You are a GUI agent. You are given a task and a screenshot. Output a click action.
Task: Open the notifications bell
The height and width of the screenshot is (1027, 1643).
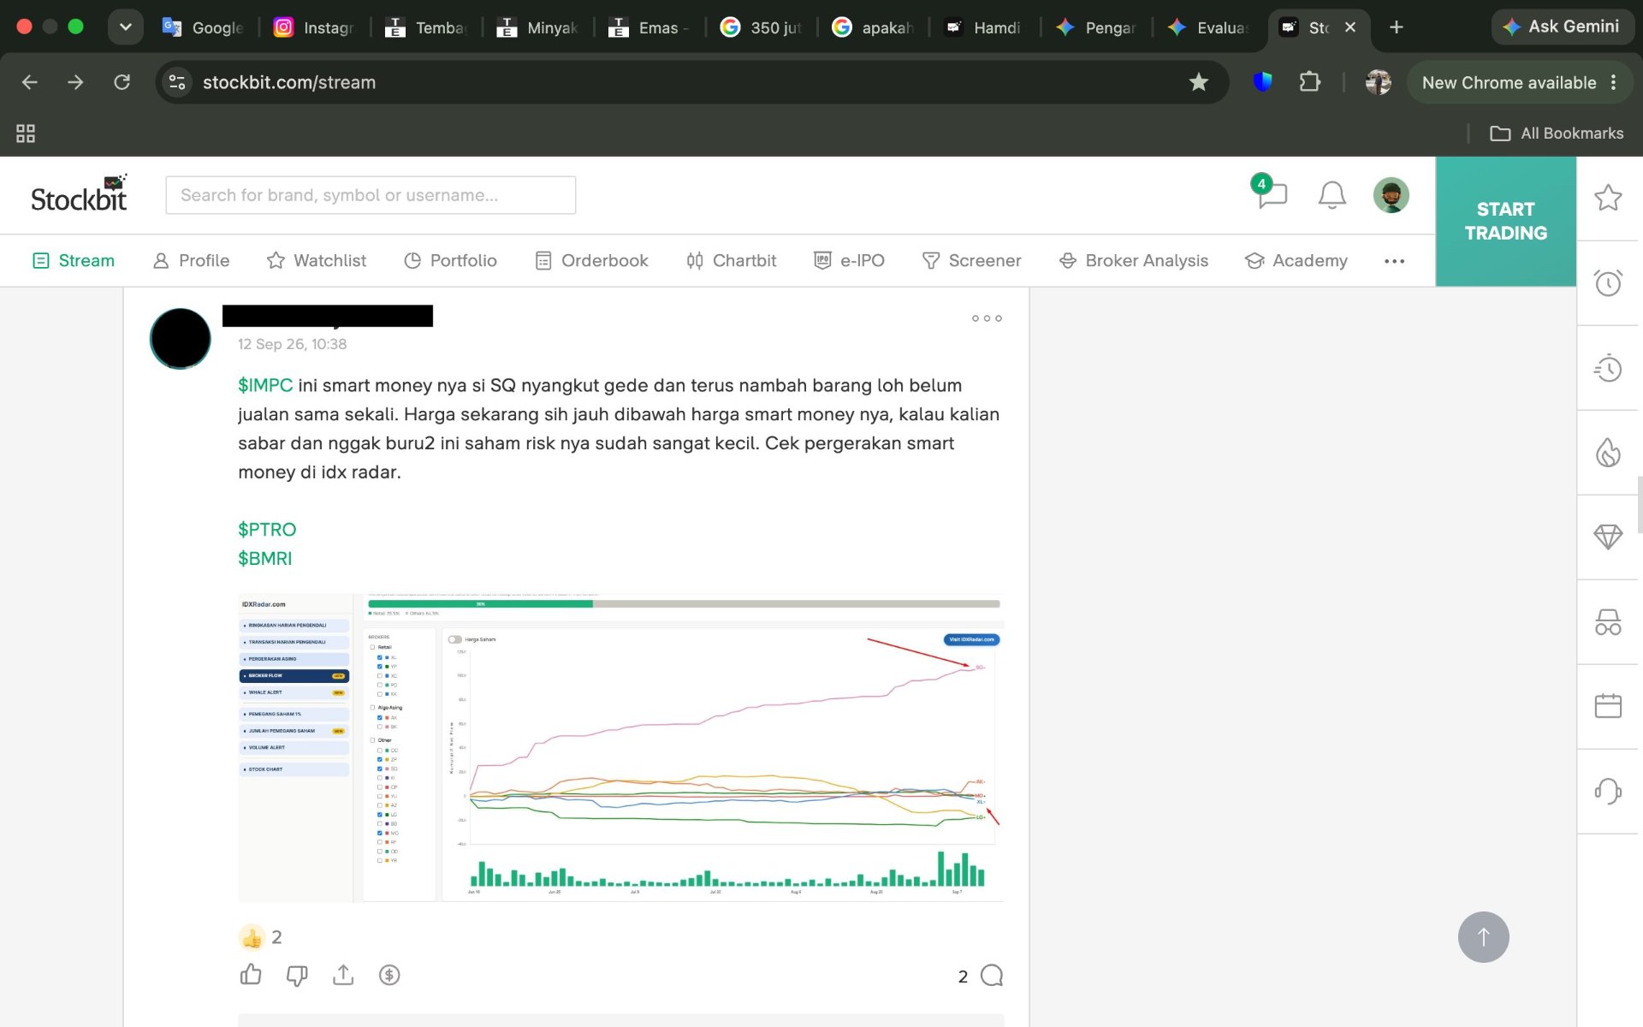(x=1332, y=195)
